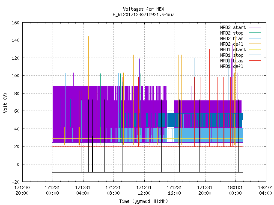This screenshot has height=205, width=274.
Task: Click the 171230 20:00 time tick label
Action: (22, 190)
